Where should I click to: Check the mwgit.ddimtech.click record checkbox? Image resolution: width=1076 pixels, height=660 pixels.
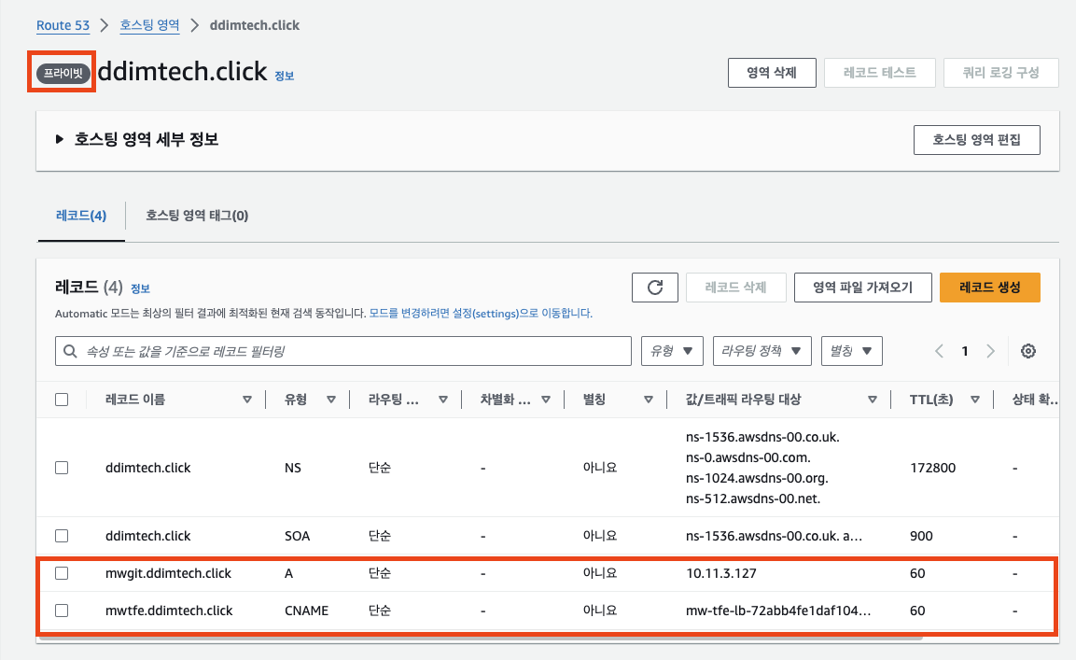coord(62,573)
